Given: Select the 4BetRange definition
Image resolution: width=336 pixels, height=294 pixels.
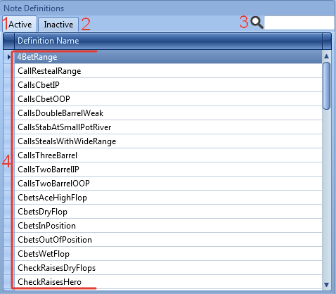Looking at the screenshot, I should click(x=168, y=57).
